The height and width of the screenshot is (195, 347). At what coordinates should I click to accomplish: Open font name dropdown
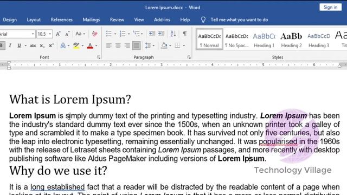[x=33, y=34]
